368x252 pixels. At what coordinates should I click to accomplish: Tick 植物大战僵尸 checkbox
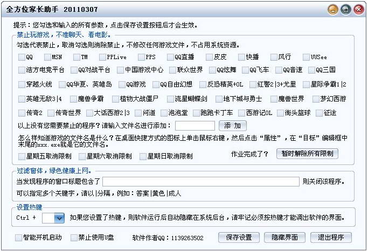tap(115, 99)
